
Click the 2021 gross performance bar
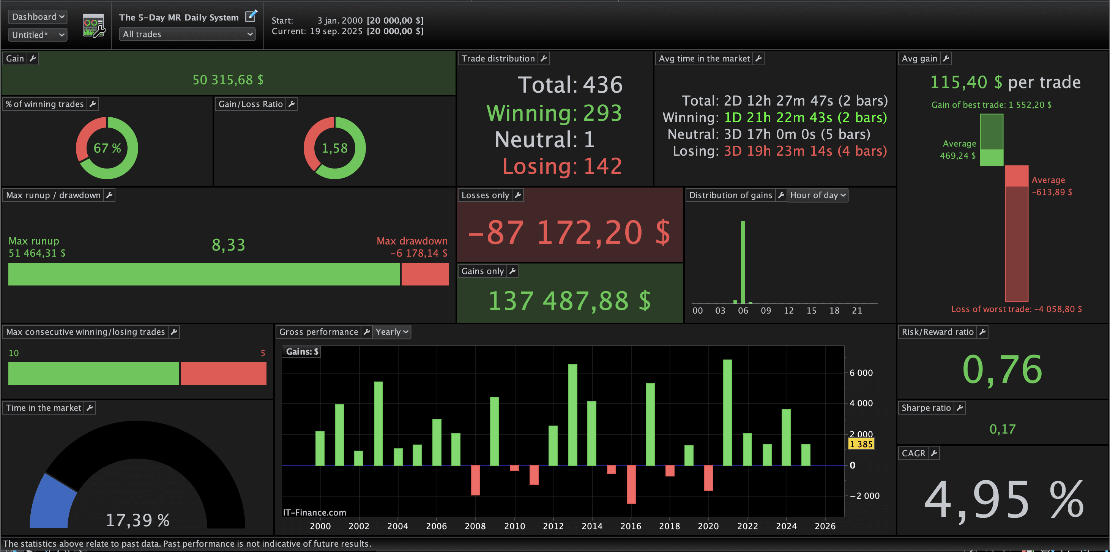727,412
